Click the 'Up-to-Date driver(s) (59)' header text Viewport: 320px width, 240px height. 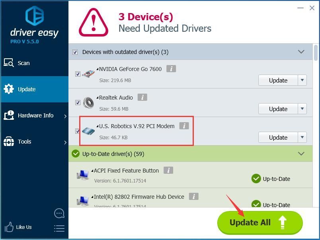pyautogui.click(x=113, y=154)
